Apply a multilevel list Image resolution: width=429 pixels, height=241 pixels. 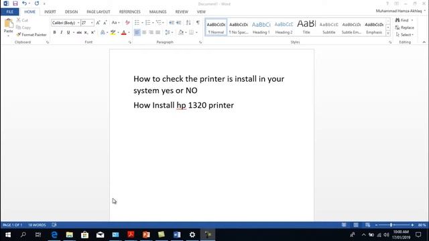[x=158, y=23]
